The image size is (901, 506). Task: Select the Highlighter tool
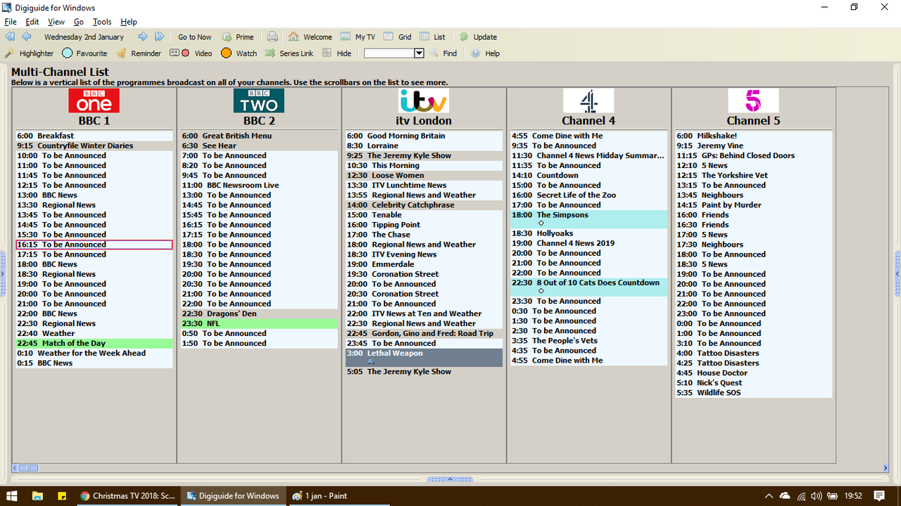[30, 53]
